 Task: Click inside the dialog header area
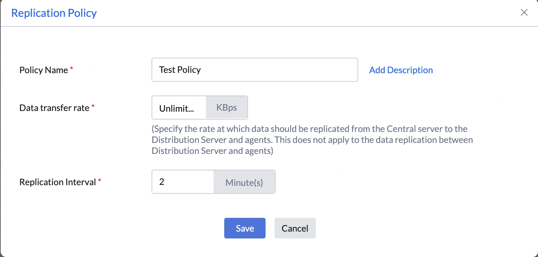[x=241, y=13]
